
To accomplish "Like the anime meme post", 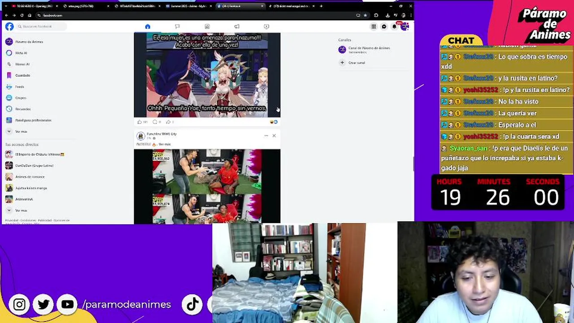I will pos(139,122).
